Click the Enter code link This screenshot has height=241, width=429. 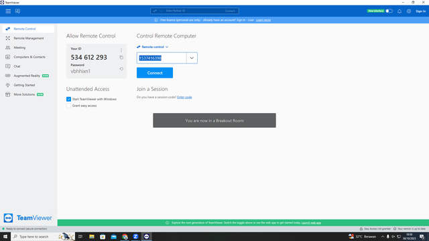(x=184, y=97)
